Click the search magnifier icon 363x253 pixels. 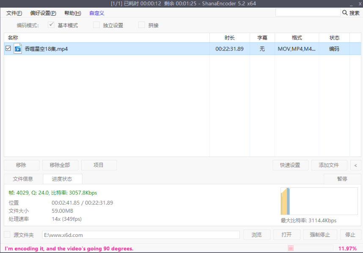pos(345,13)
